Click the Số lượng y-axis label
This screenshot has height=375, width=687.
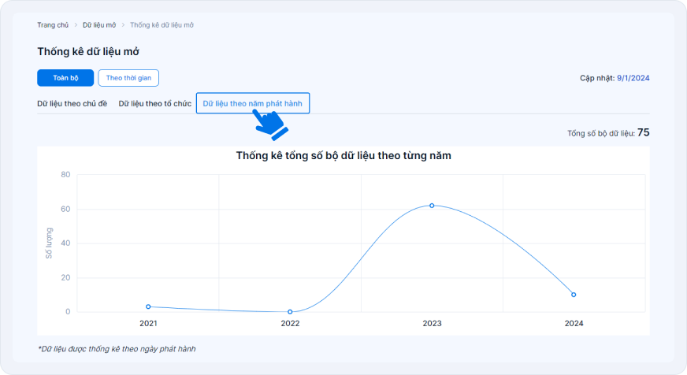pos(49,243)
